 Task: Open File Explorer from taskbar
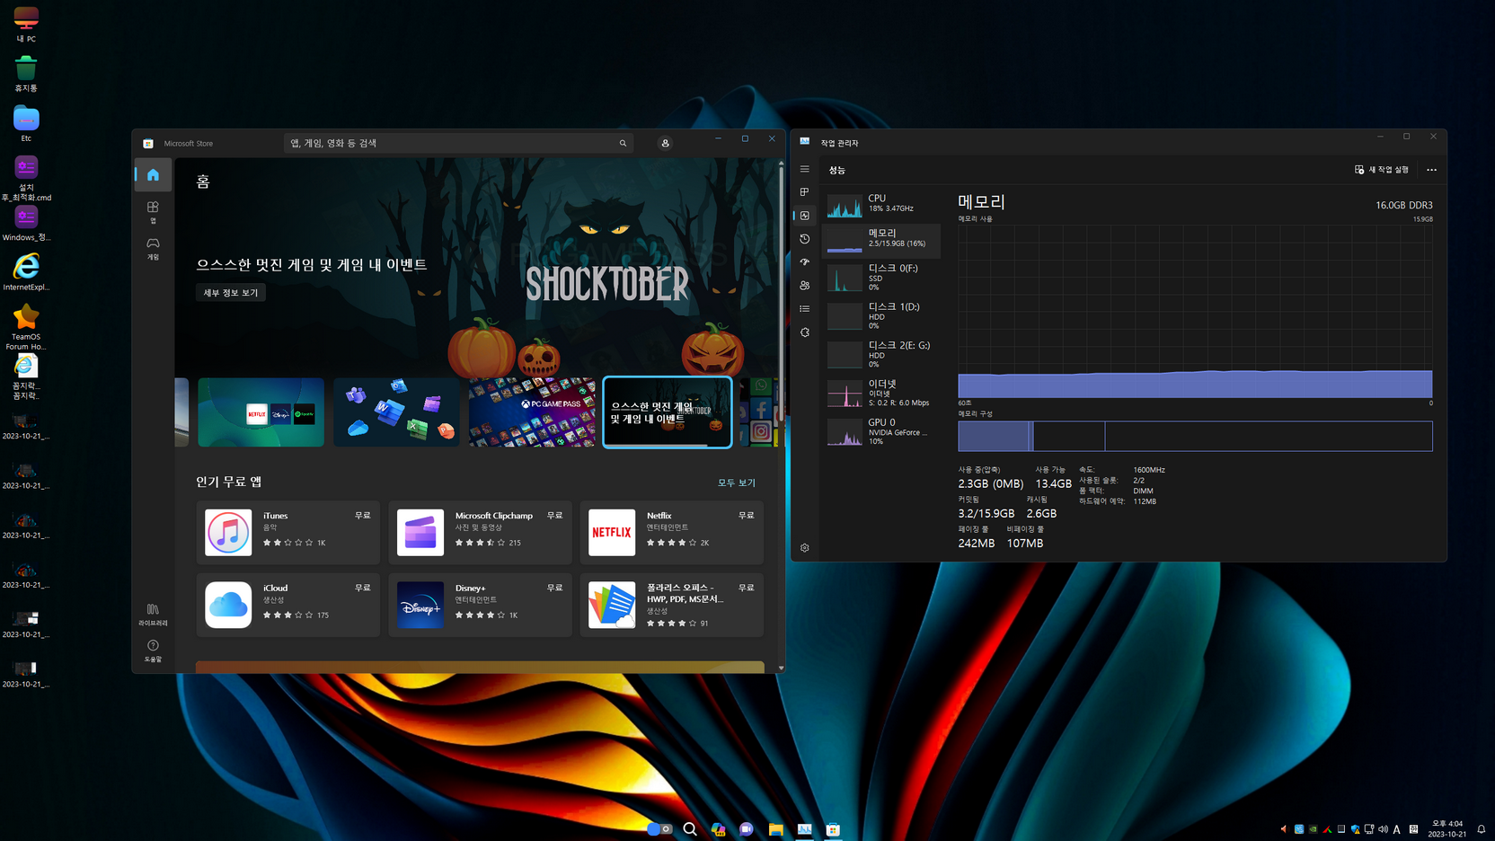coord(775,829)
